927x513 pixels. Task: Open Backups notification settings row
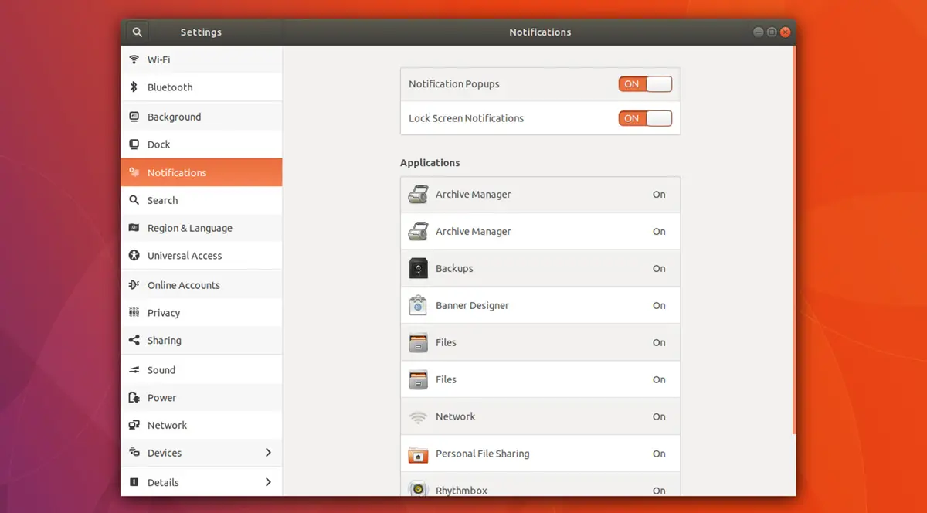pos(540,269)
